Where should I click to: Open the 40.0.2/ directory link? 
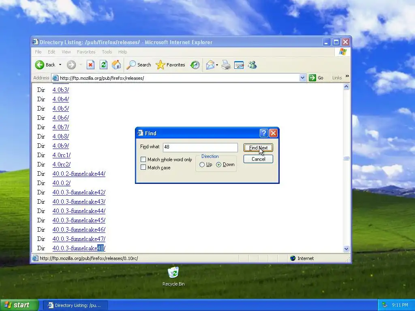[62, 183]
